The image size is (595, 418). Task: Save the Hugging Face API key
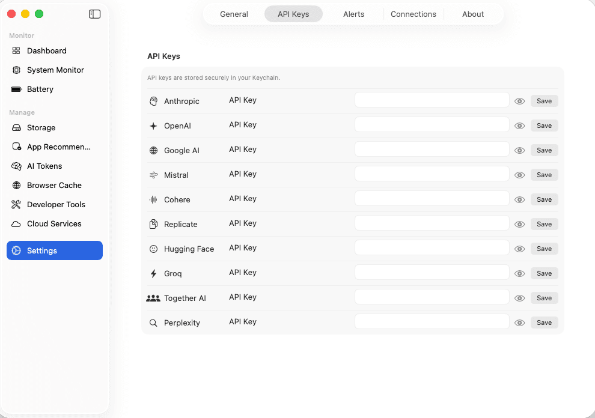click(x=544, y=249)
